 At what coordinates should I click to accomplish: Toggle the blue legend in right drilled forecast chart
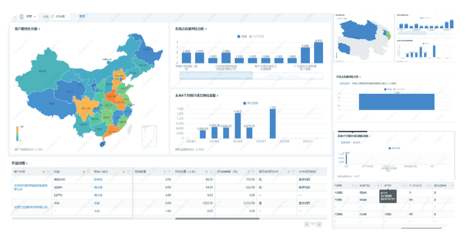point(394,148)
